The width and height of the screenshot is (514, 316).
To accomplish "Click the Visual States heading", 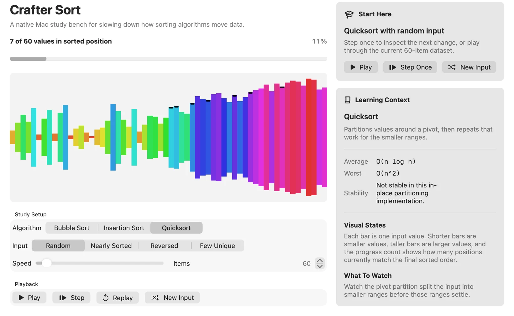I will [365, 225].
